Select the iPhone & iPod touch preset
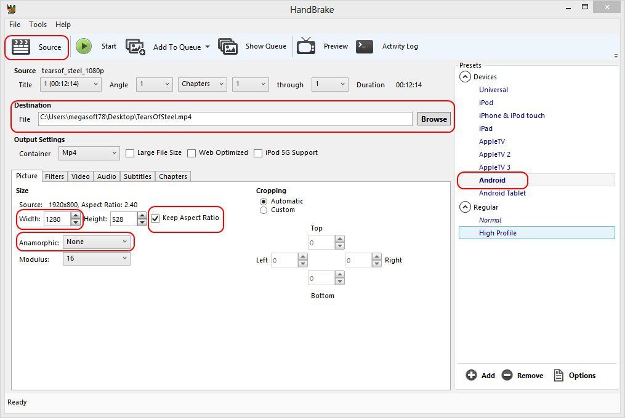The width and height of the screenshot is (625, 418). [x=512, y=116]
